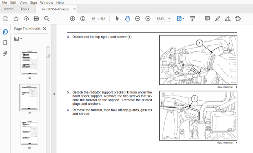Zoom in with the plus button
The width and height of the screenshot is (253, 153).
click(148, 19)
